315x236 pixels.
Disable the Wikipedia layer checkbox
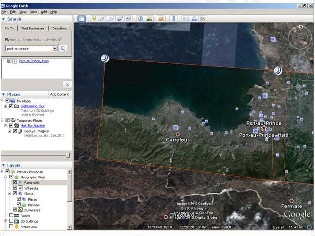15,188
